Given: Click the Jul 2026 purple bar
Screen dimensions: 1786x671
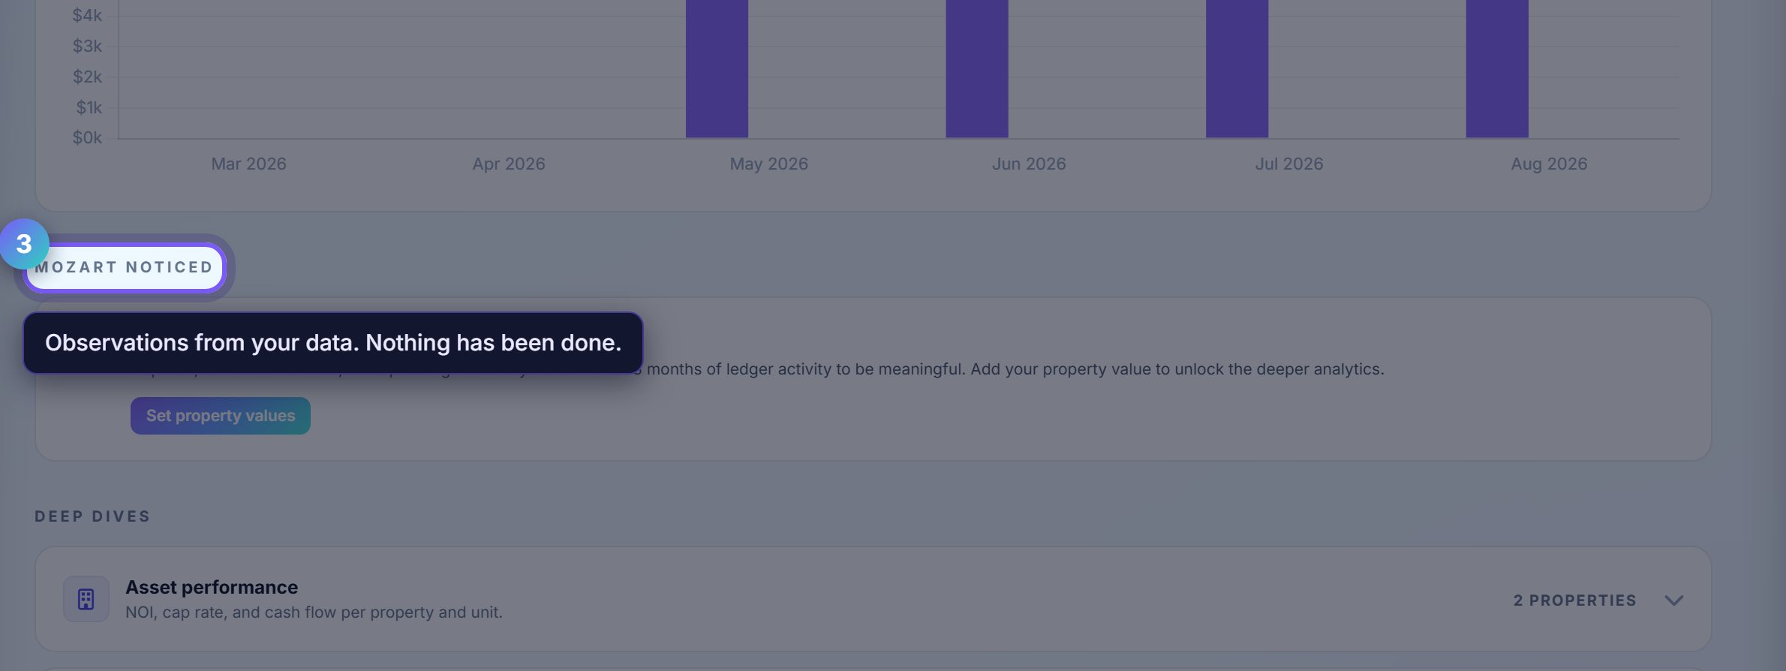Looking at the screenshot, I should (x=1237, y=68).
